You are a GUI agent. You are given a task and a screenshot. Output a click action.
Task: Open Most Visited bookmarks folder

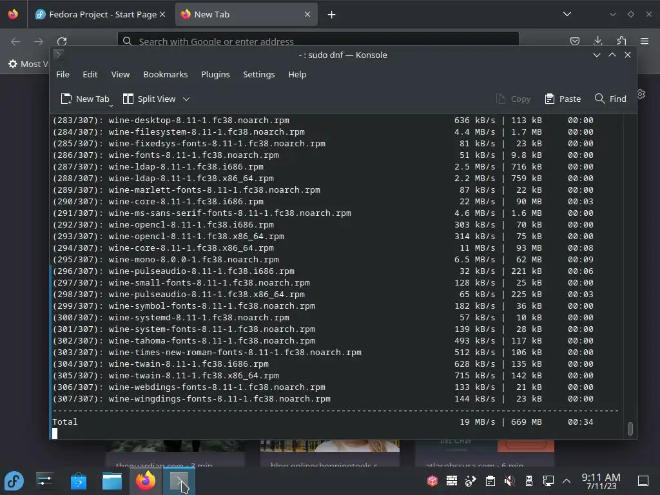point(28,64)
